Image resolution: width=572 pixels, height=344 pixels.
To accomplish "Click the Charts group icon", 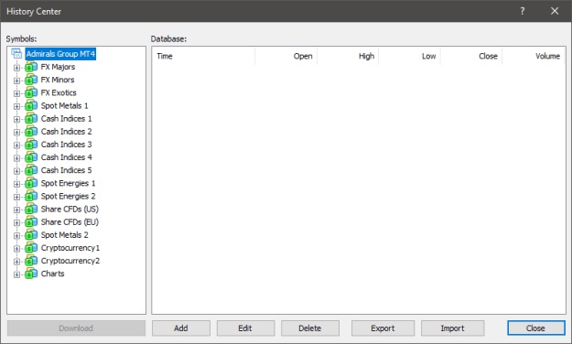I will click(31, 274).
